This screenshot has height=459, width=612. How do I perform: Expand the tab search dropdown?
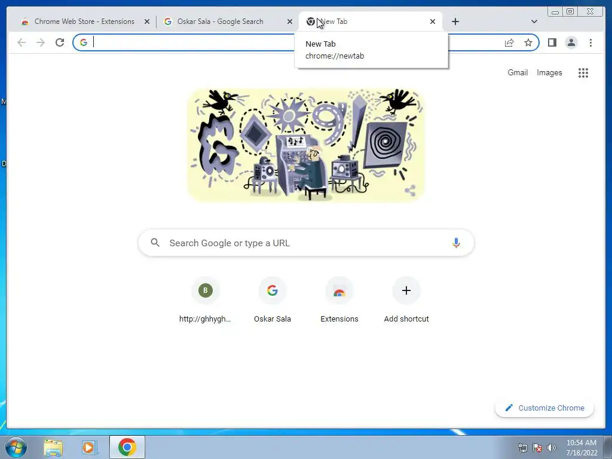[534, 22]
